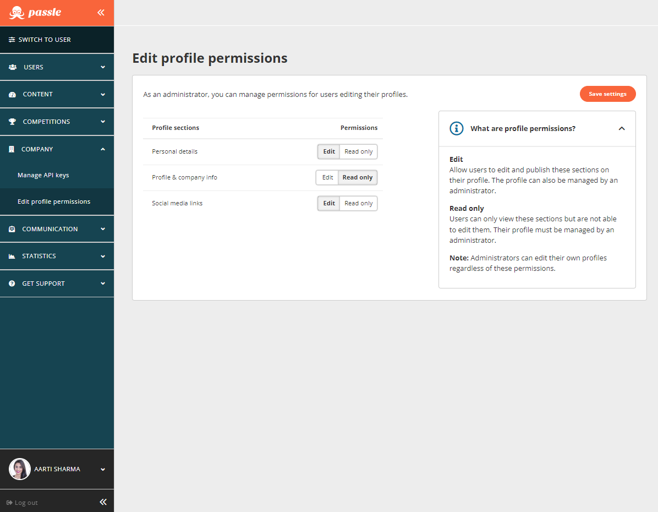
Task: Click the Log out arrow icon
Action: 9,502
